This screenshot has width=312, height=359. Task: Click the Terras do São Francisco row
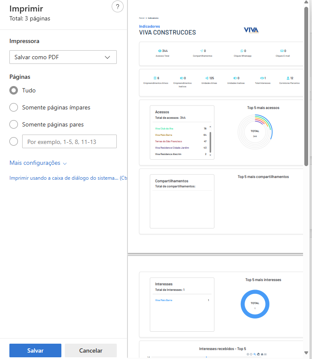(x=181, y=141)
